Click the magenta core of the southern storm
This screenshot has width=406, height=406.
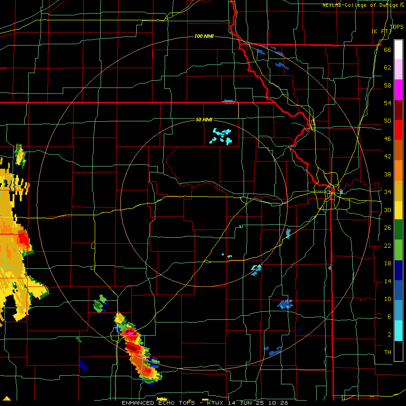131,333
